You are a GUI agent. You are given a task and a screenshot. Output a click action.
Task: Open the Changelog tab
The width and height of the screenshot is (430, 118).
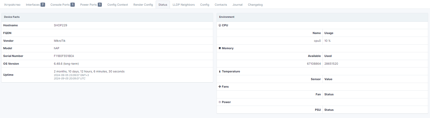point(255,5)
